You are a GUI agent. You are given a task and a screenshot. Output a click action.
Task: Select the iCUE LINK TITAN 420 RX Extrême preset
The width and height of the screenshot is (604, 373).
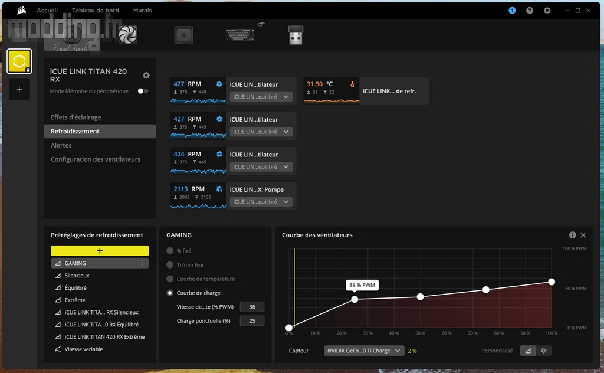(100, 337)
